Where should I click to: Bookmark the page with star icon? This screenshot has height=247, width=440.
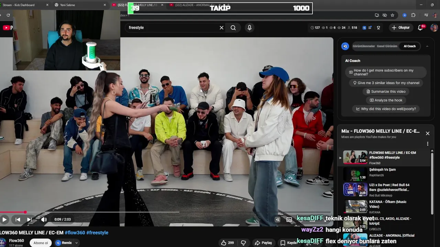[x=392, y=15]
